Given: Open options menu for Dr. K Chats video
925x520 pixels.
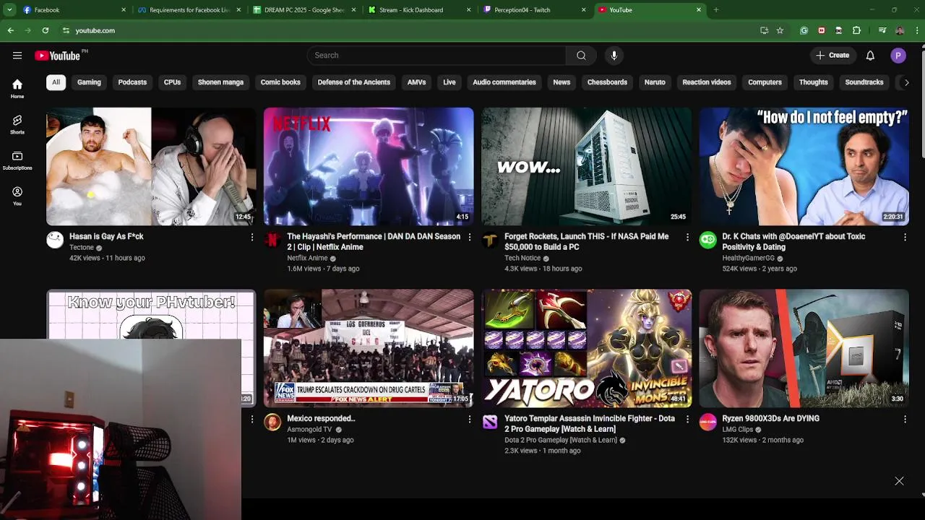Looking at the screenshot, I should click(905, 237).
